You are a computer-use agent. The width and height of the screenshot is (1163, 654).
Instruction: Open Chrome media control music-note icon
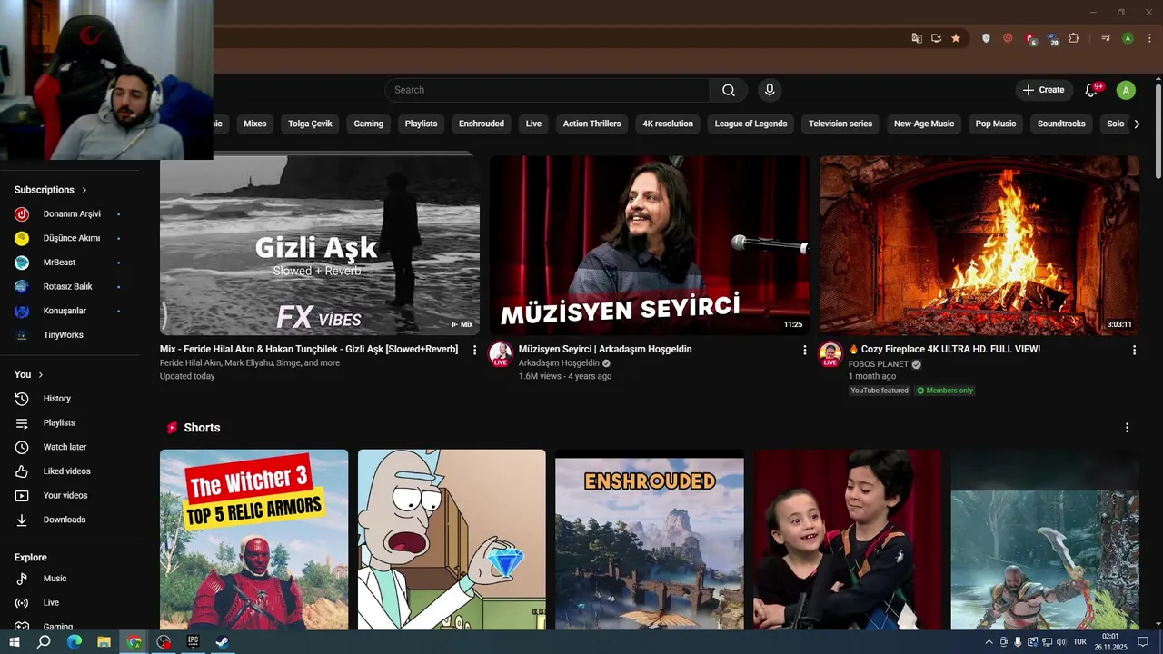click(1106, 38)
